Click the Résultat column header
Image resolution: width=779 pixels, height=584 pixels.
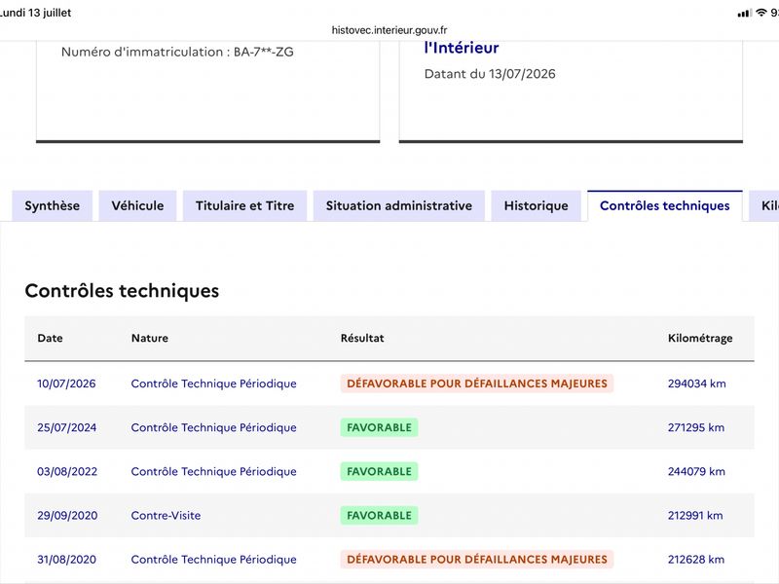(x=362, y=338)
